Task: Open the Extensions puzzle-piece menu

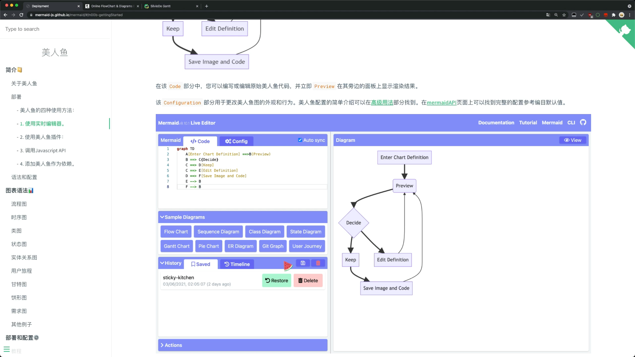Action: pos(614,15)
